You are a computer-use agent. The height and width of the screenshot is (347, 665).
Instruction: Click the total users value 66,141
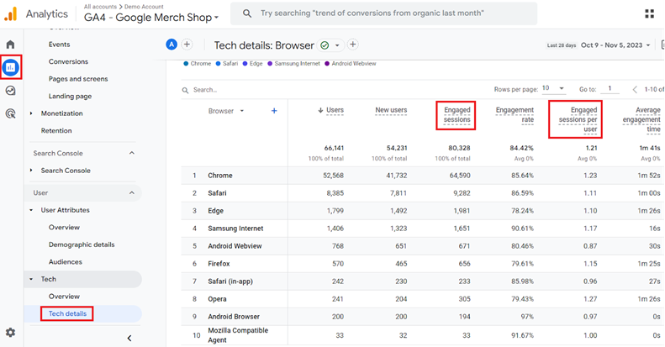click(x=334, y=148)
